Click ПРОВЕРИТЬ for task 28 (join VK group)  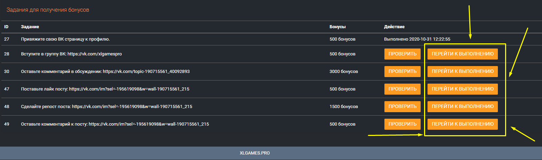point(402,54)
